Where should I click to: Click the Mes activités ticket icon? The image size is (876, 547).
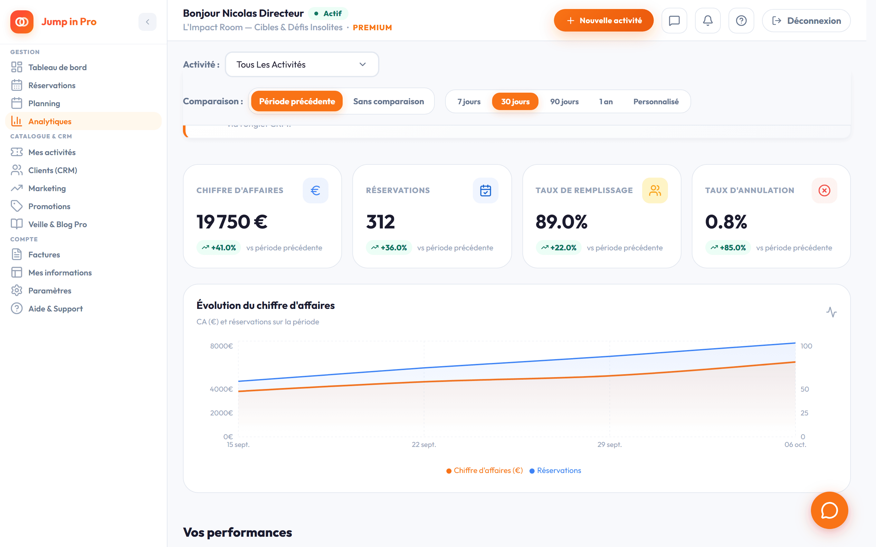point(17,152)
